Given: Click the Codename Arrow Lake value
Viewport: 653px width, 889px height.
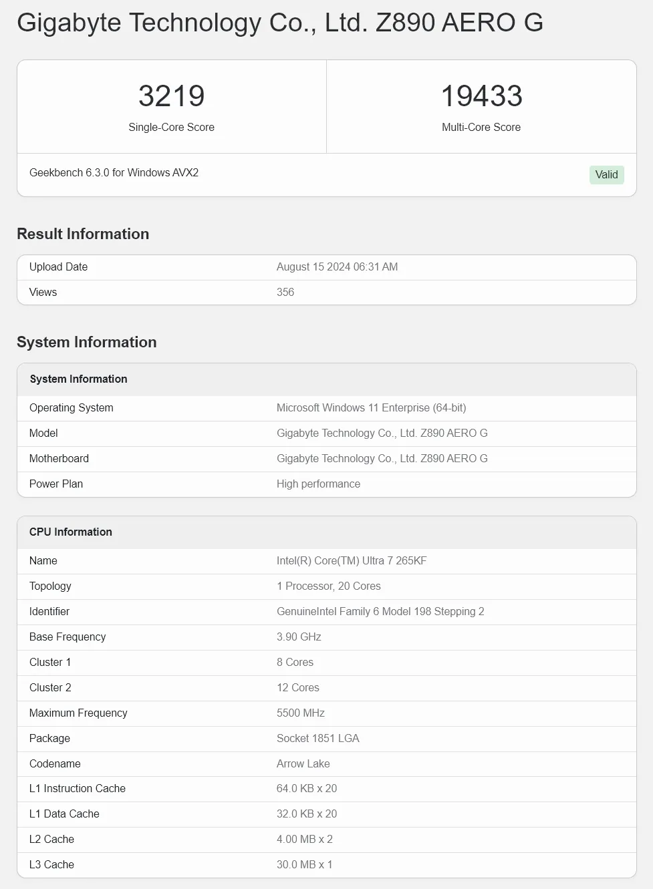Looking at the screenshot, I should (303, 763).
